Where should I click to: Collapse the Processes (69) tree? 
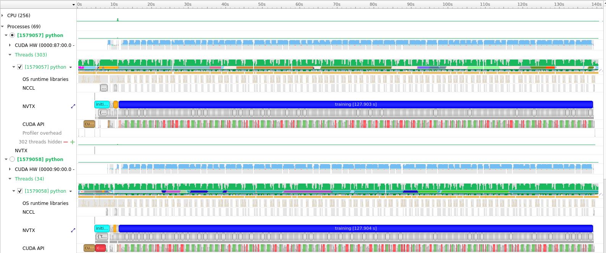coord(3,27)
